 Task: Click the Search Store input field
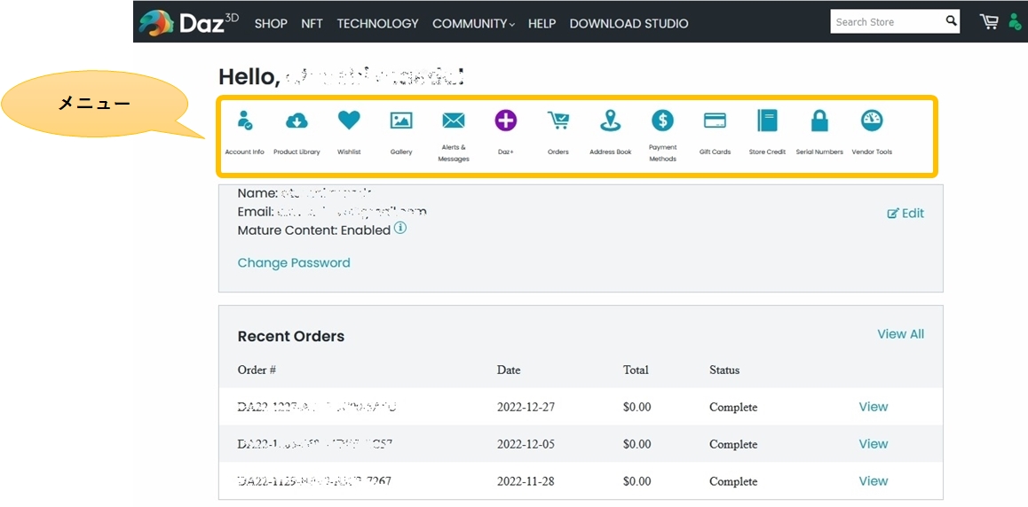[x=886, y=22]
